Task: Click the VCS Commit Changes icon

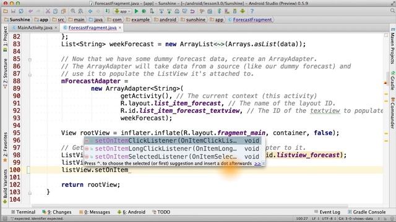Action: click(169, 11)
